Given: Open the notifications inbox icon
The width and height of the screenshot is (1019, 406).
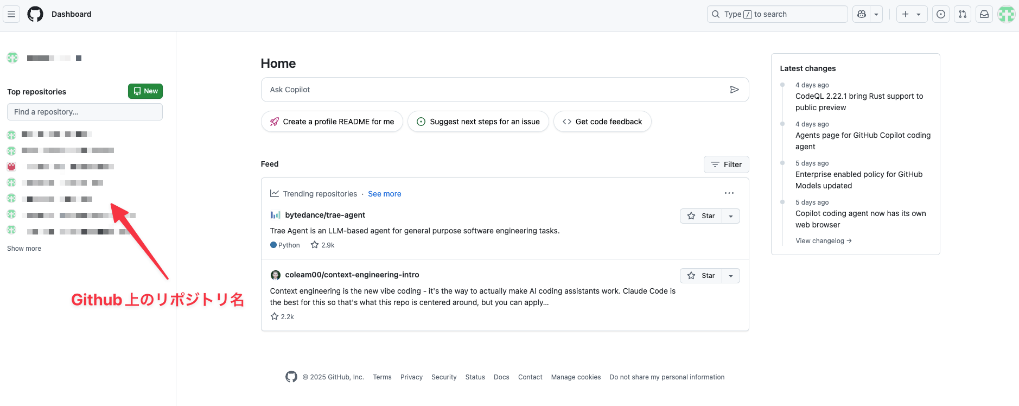Looking at the screenshot, I should 984,14.
